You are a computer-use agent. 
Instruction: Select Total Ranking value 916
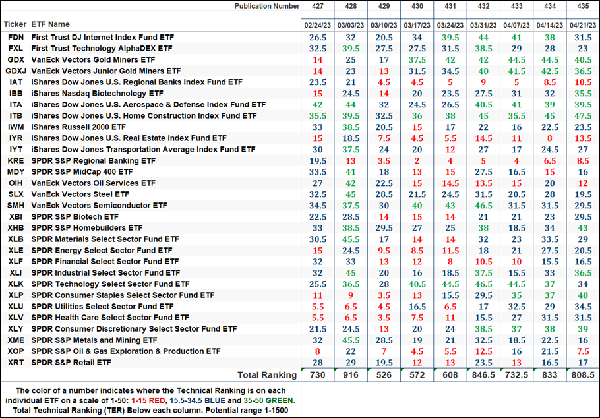coord(351,376)
